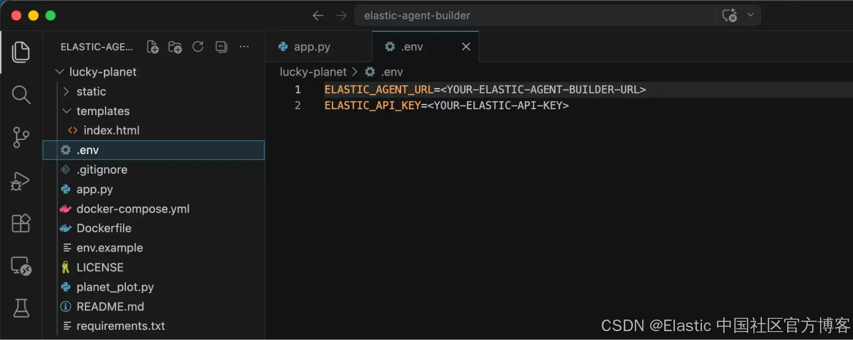This screenshot has height=340, width=853.
Task: Open the Testing flask view
Action: (x=21, y=308)
